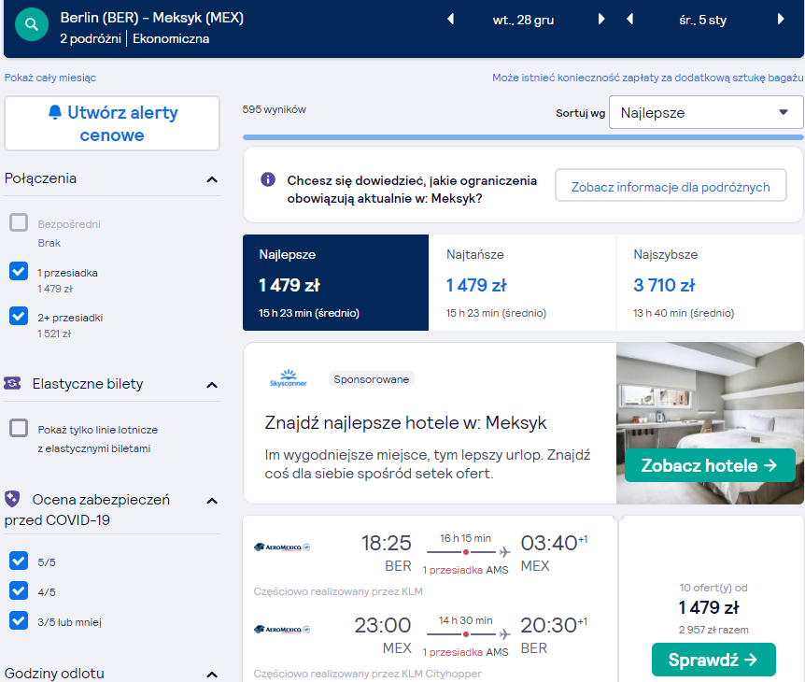This screenshot has width=805, height=682.
Task: Go to next departure date arrow
Action: point(601,20)
